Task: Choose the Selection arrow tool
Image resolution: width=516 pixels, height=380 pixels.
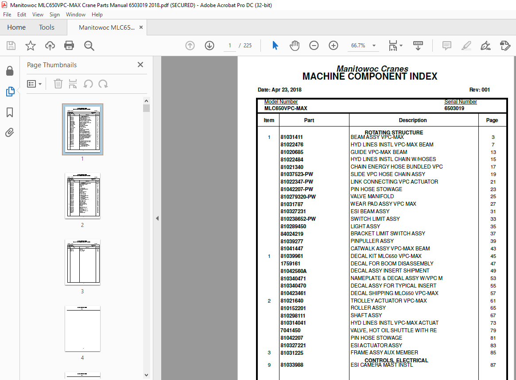Action: [x=275, y=46]
